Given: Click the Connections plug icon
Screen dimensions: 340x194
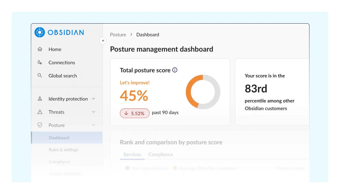Looking at the screenshot, I should (x=40, y=63).
